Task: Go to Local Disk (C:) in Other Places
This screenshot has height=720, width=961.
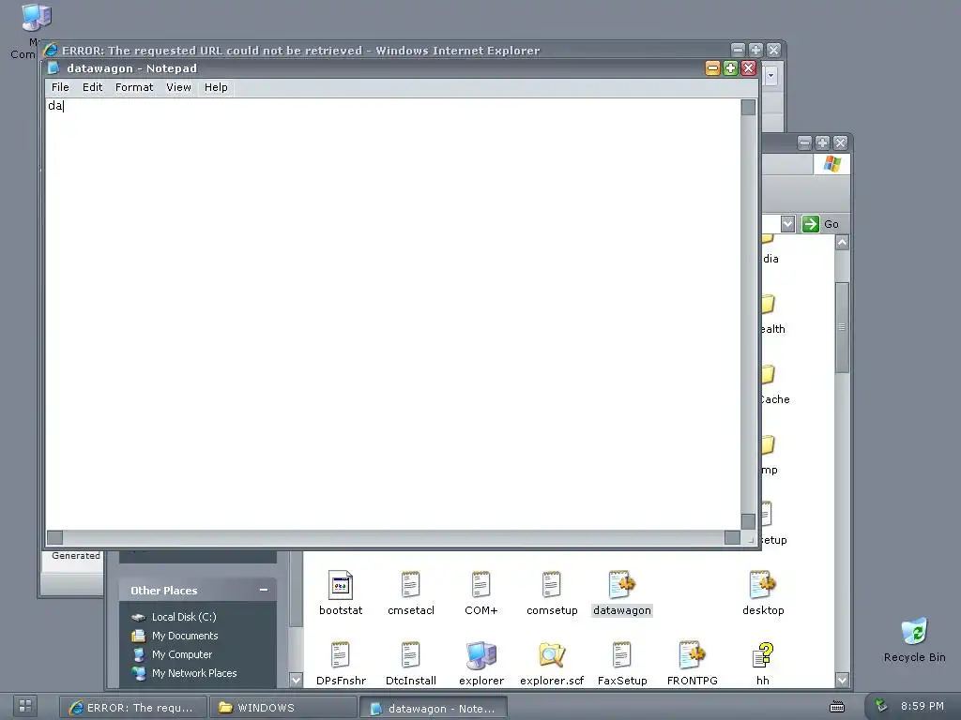Action: [x=174, y=617]
